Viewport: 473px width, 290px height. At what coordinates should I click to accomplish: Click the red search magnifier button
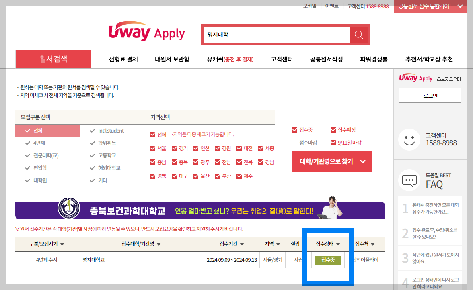pyautogui.click(x=359, y=35)
